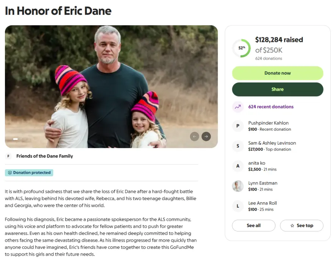Screen dimensions: 333x259
Task: Click the shield icon in Donation protected badge
Action: (10, 173)
